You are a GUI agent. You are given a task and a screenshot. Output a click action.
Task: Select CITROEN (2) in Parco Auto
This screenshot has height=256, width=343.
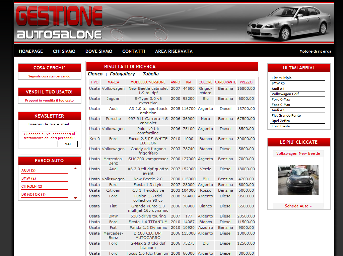click(x=32, y=186)
